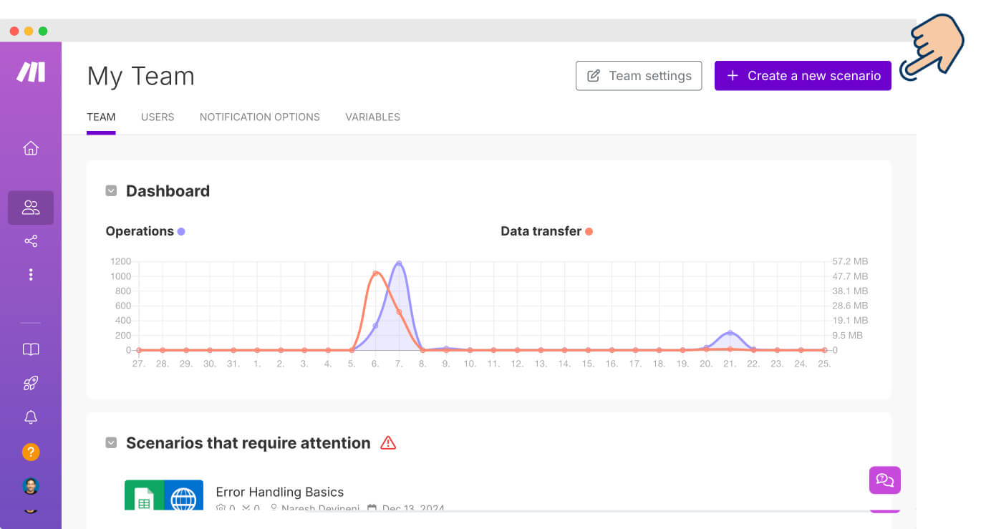Open the purple chat support widget
Viewport: 981px width, 529px height.
click(885, 480)
